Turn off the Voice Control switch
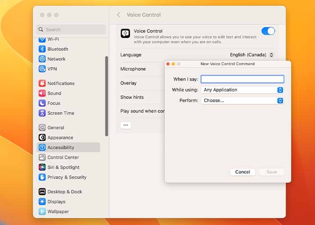The image size is (315, 225). coord(268,31)
